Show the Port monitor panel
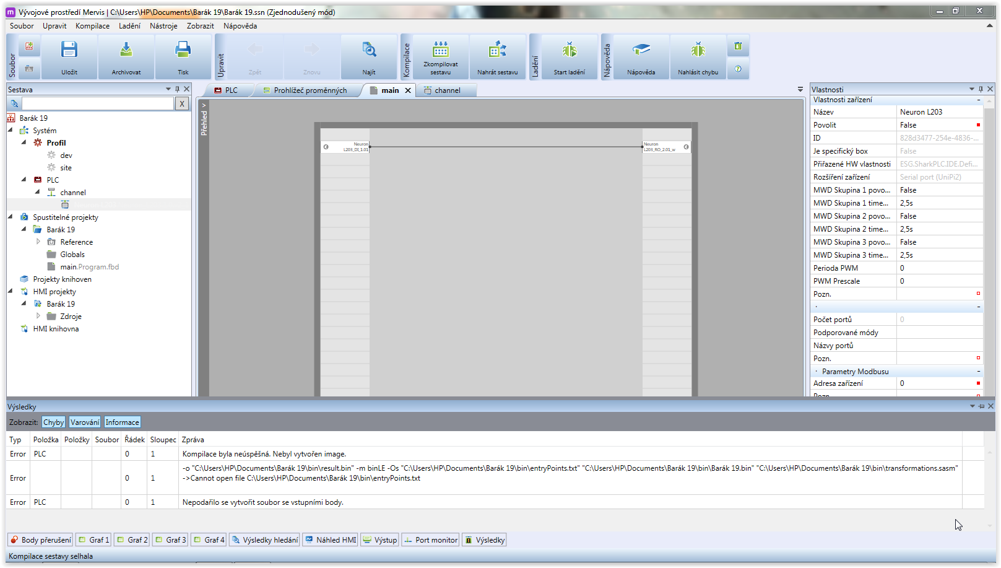 (430, 540)
